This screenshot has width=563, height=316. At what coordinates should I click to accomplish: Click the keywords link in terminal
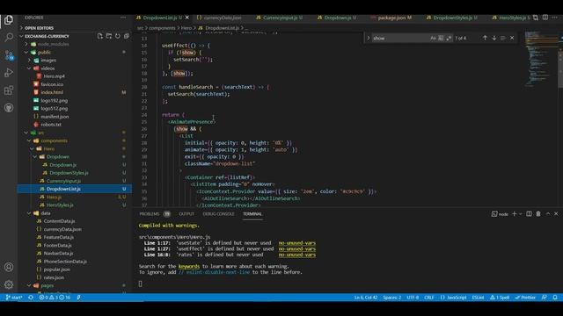tap(189, 266)
